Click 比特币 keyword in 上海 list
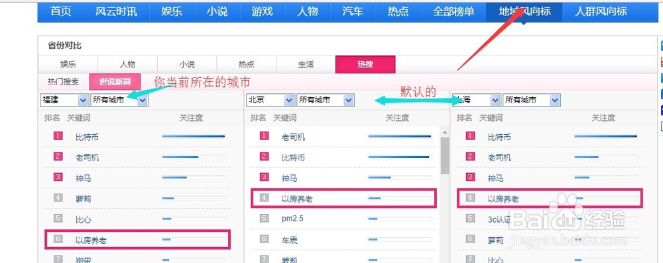The height and width of the screenshot is (263, 663). [499, 137]
